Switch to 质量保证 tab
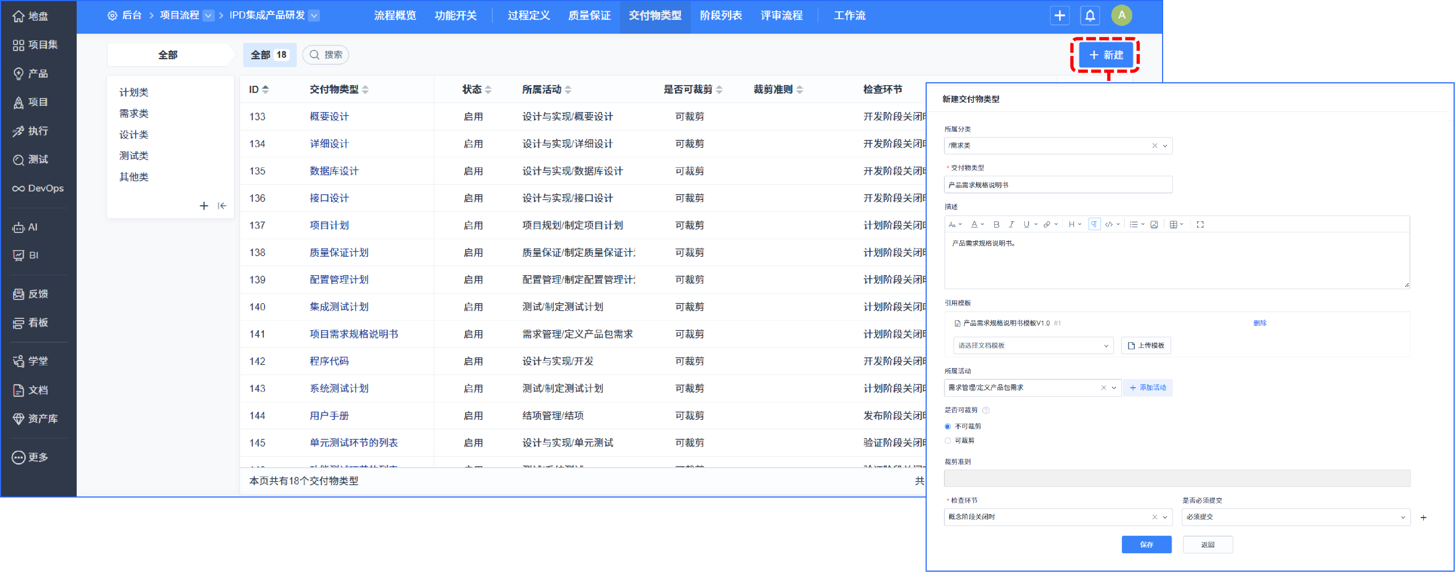The width and height of the screenshot is (1455, 572). tap(589, 16)
